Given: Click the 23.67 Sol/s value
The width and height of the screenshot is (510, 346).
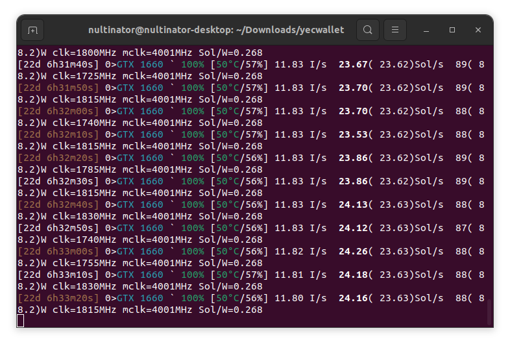Looking at the screenshot, I should (353, 64).
